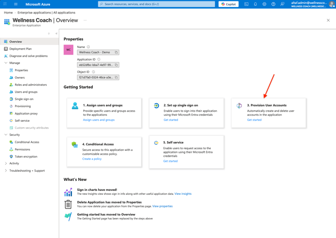Click the Create a policy link
Viewport: 336px width, 238px height.
tap(92, 159)
